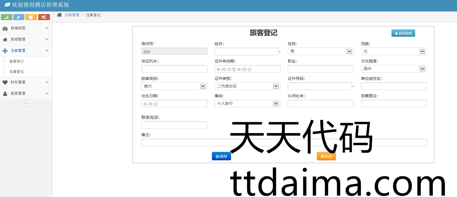The height and width of the screenshot is (197, 457).
Task: Expand the 房间管理 menu chevron
Action: point(47,39)
